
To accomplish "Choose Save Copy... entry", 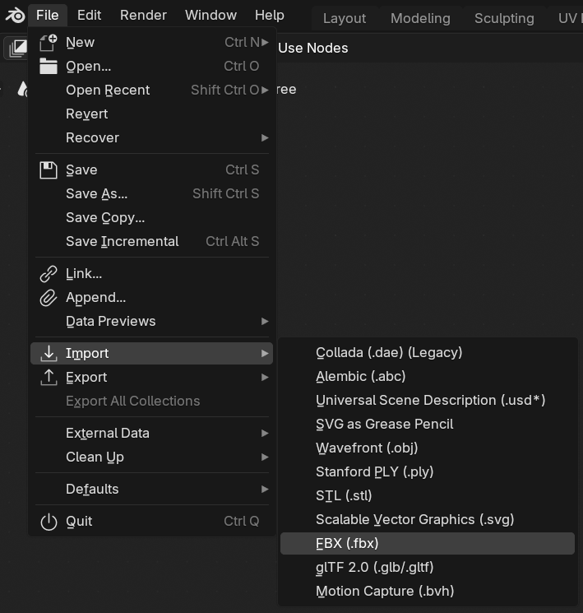I will (151, 217).
